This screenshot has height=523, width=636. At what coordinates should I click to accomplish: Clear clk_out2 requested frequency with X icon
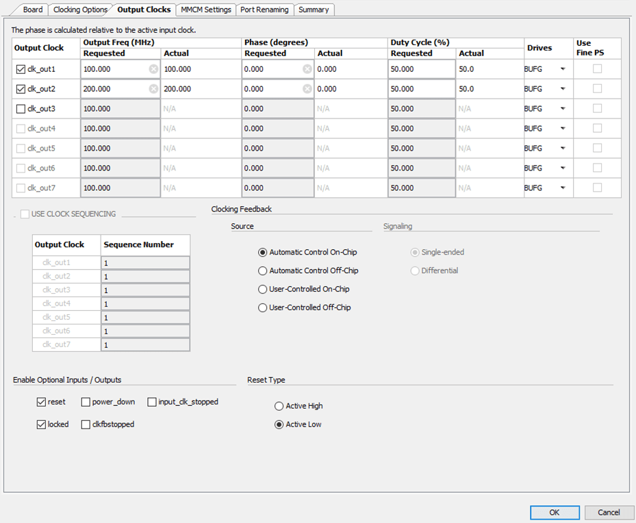[153, 89]
